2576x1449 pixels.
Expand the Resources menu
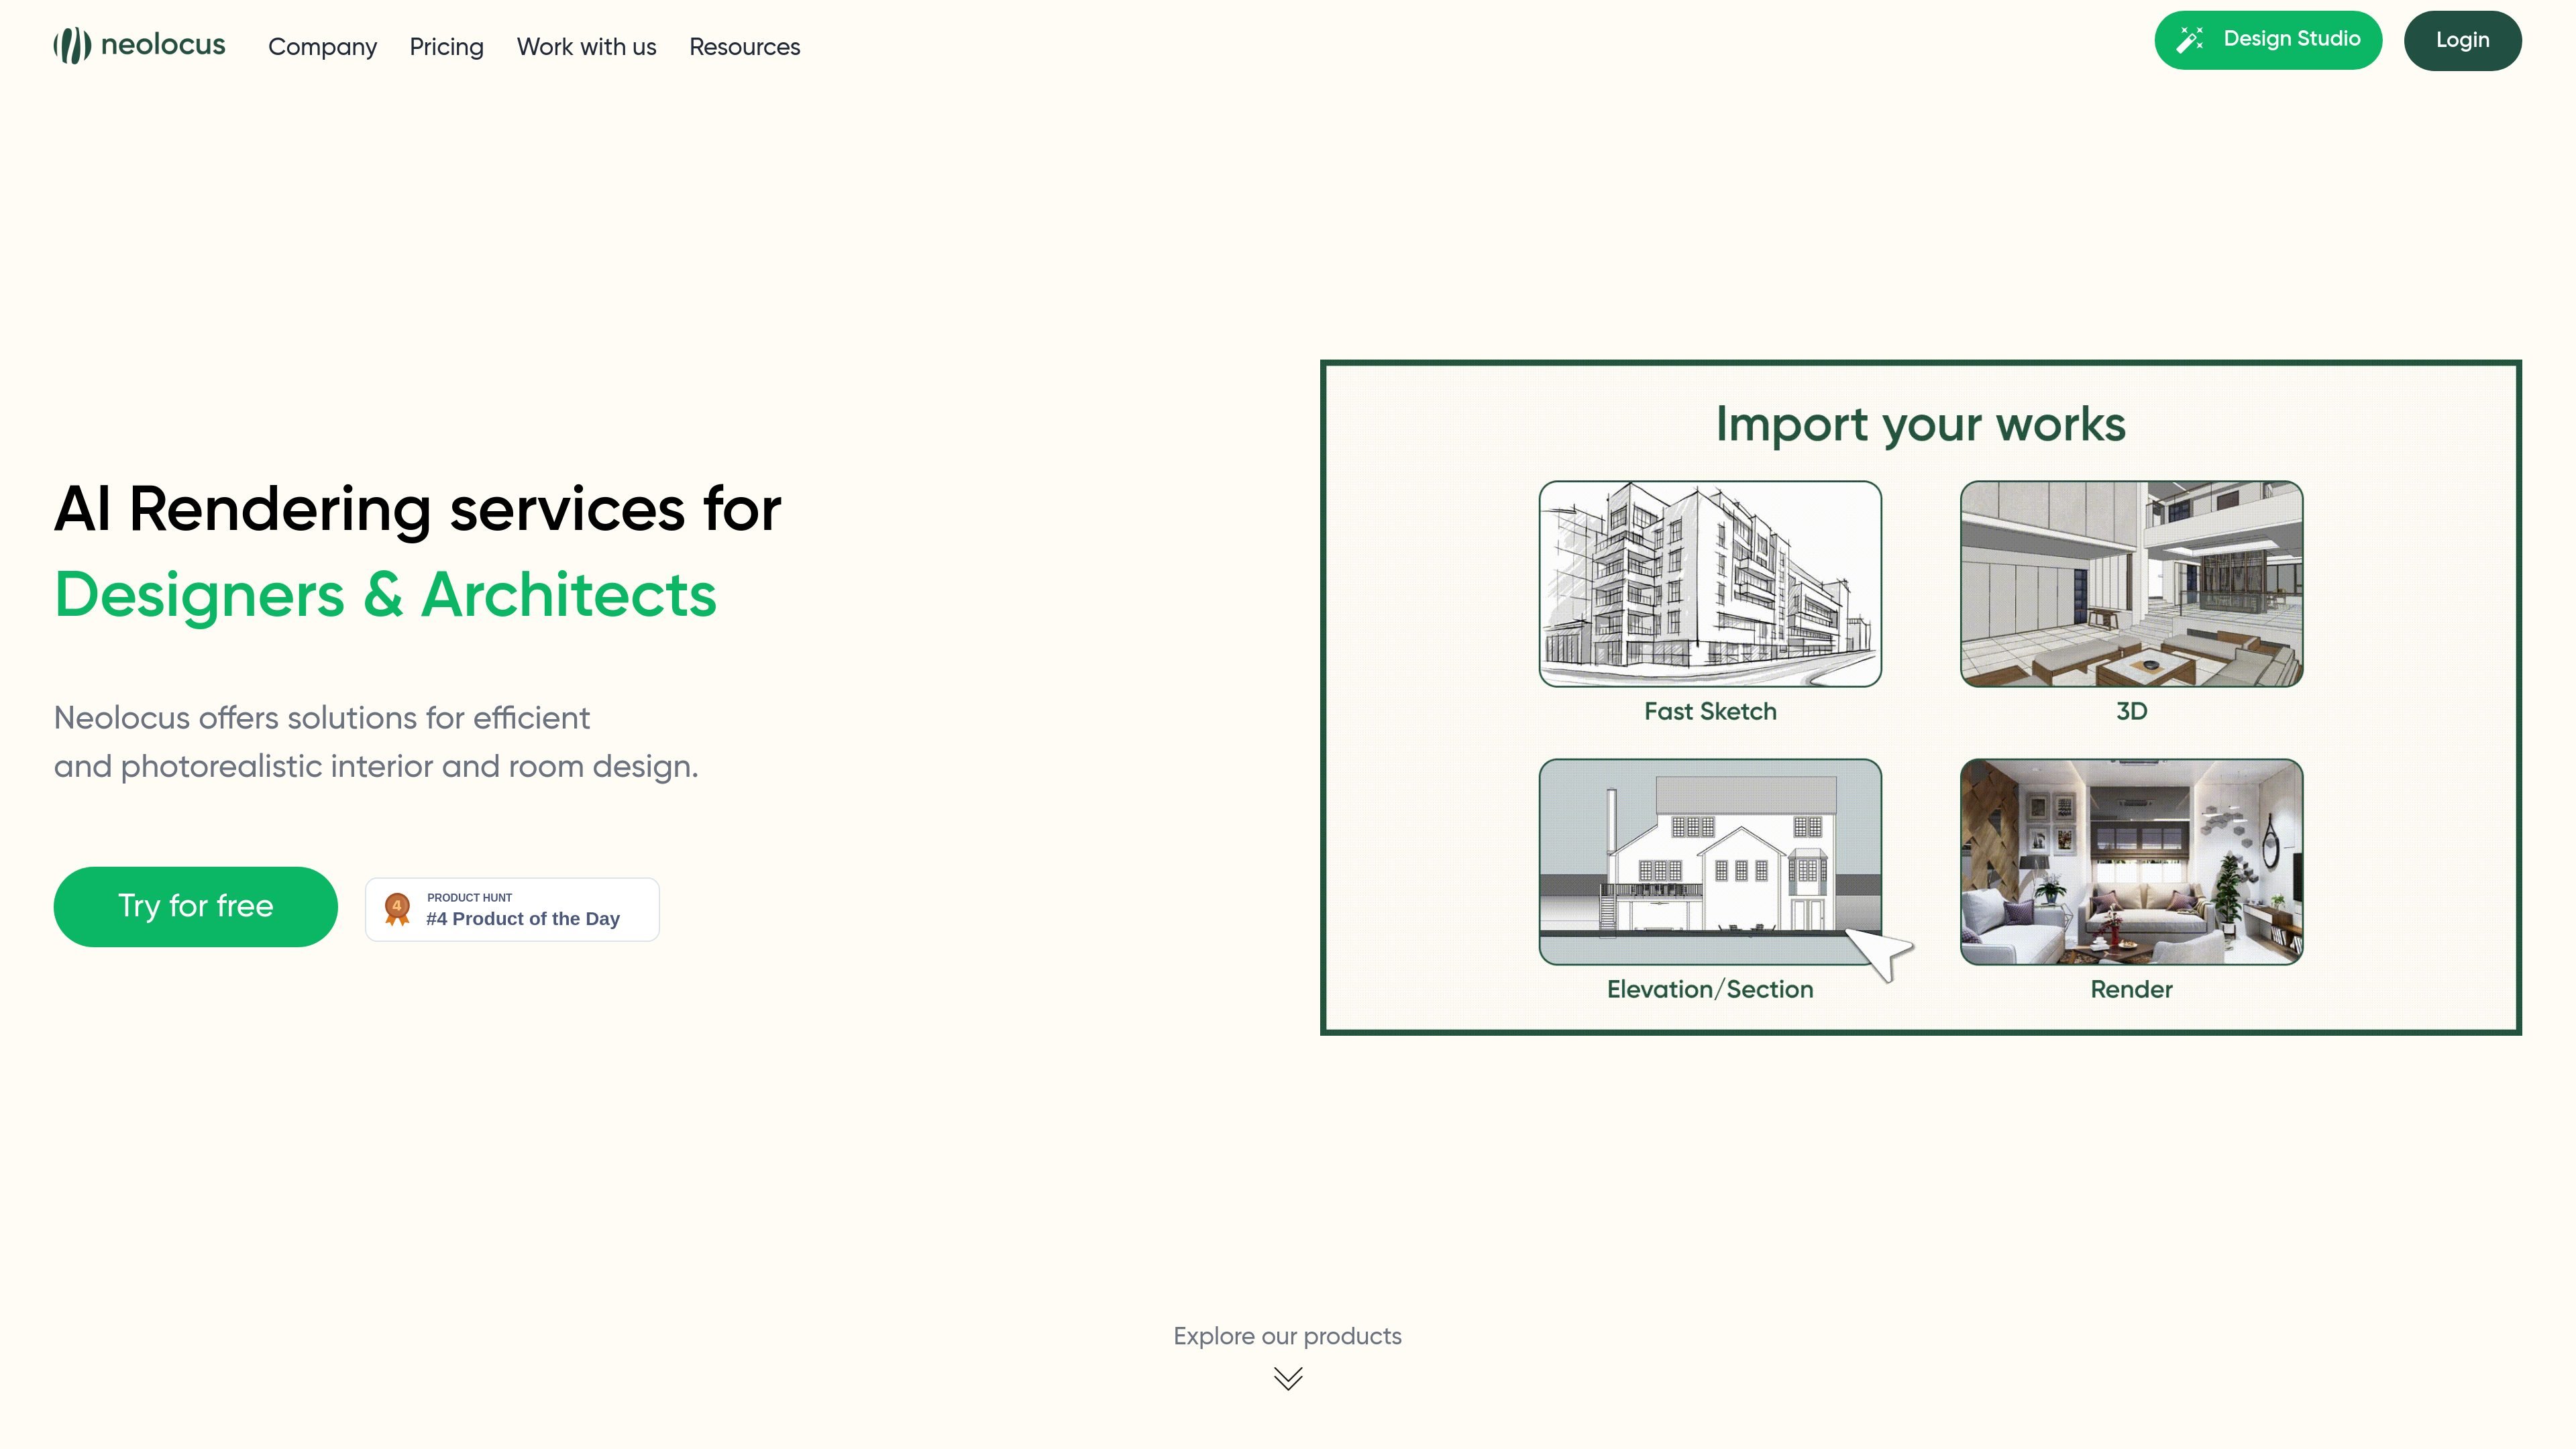click(x=744, y=47)
